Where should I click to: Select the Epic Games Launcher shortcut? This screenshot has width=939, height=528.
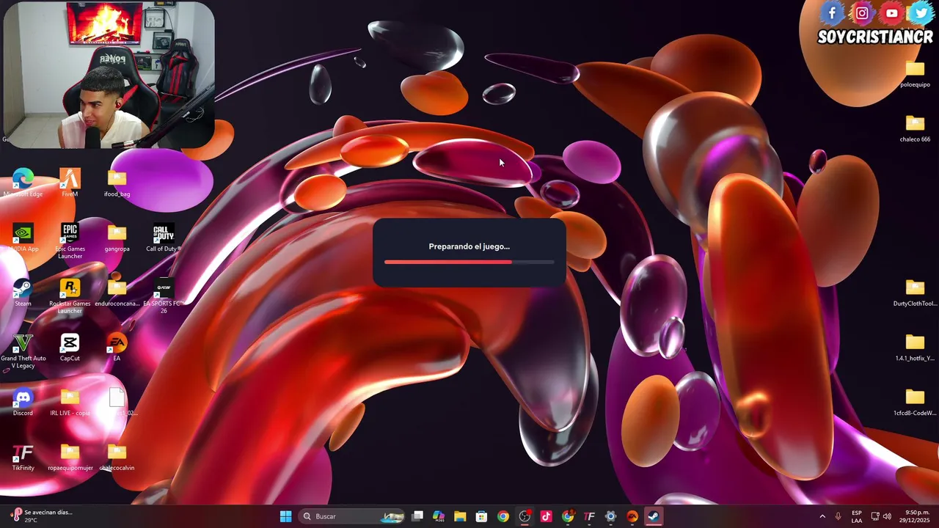[70, 241]
